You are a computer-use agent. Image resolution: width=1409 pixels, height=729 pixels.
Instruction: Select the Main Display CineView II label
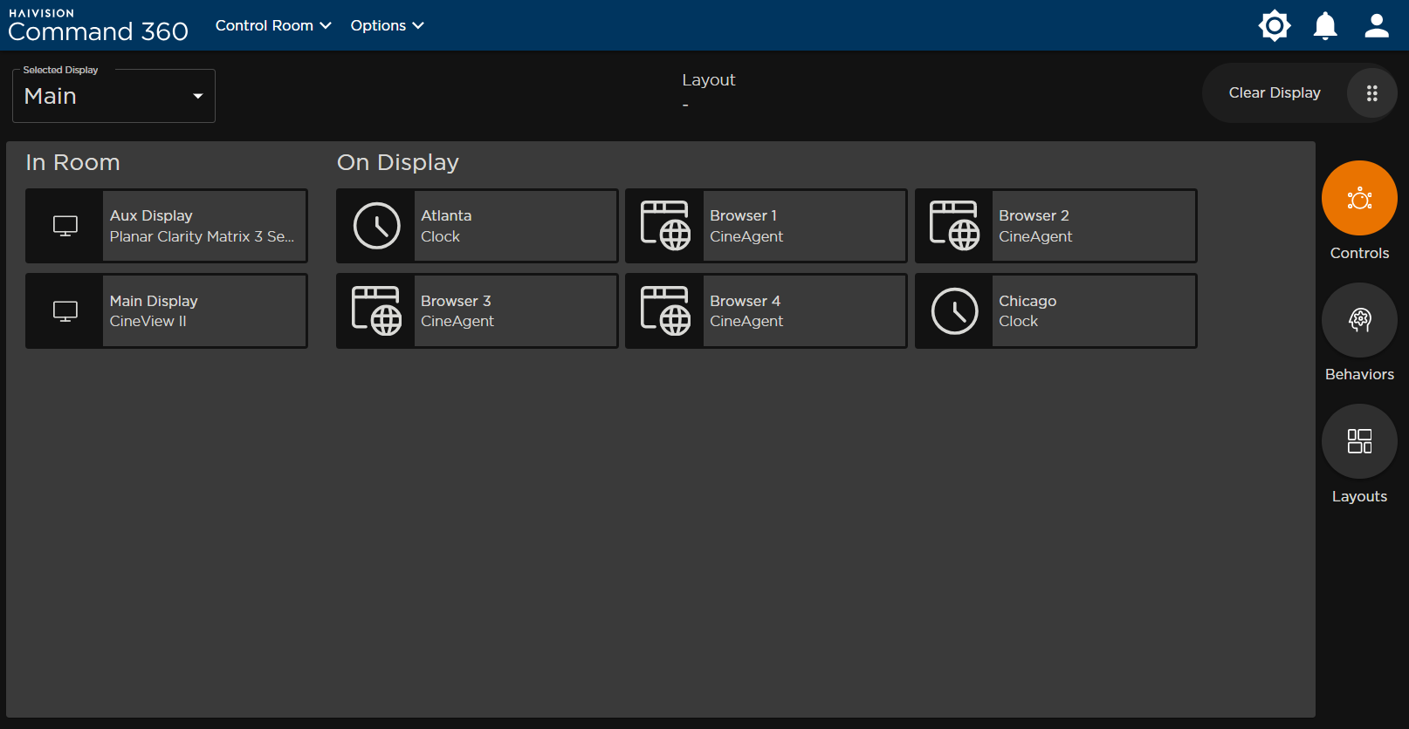pos(154,311)
